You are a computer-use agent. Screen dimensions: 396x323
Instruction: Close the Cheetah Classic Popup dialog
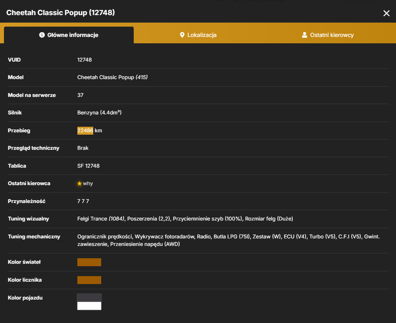tap(386, 13)
